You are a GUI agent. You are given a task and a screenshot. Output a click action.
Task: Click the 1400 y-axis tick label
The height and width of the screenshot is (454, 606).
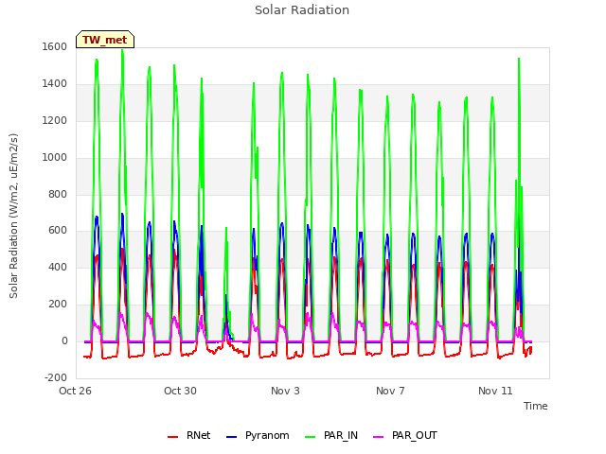(55, 83)
